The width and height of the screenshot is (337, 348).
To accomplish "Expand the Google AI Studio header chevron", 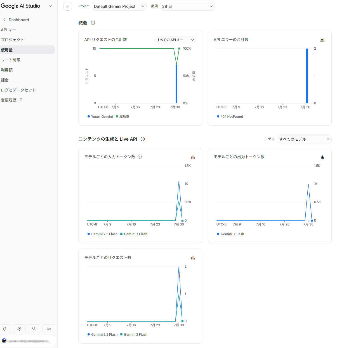I will [x=51, y=6].
